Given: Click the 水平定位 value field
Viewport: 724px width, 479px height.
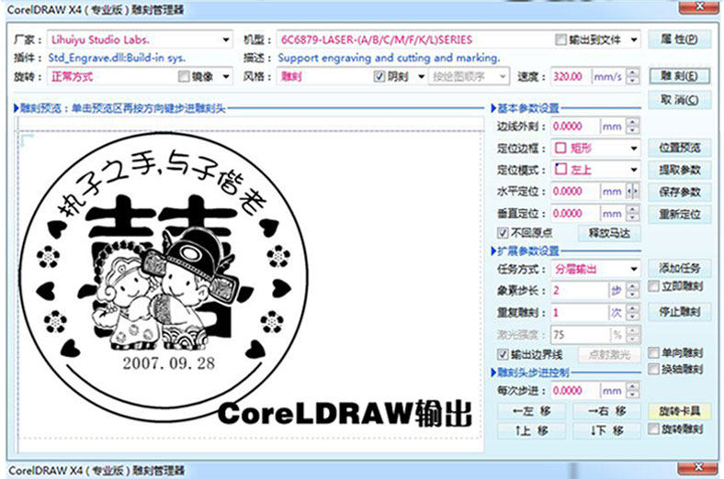Looking at the screenshot, I should 575,191.
